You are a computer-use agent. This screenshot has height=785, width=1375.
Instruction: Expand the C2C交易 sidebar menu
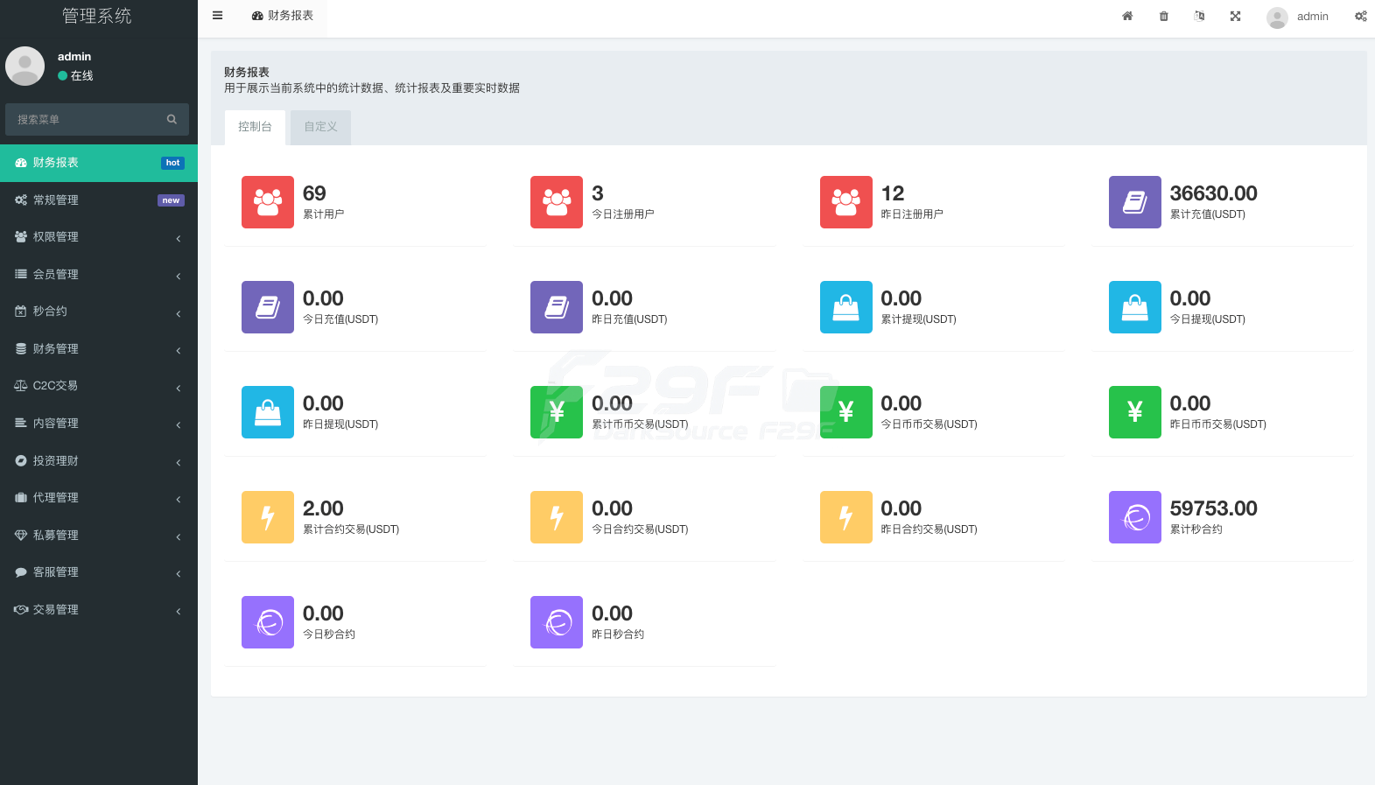[98, 386]
